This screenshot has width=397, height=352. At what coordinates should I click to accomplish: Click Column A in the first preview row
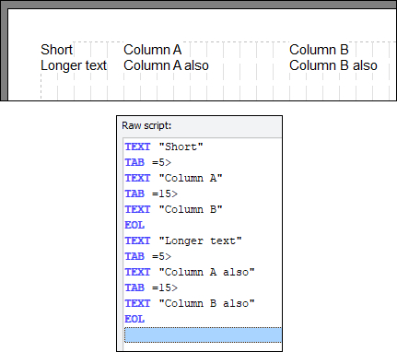coord(153,50)
